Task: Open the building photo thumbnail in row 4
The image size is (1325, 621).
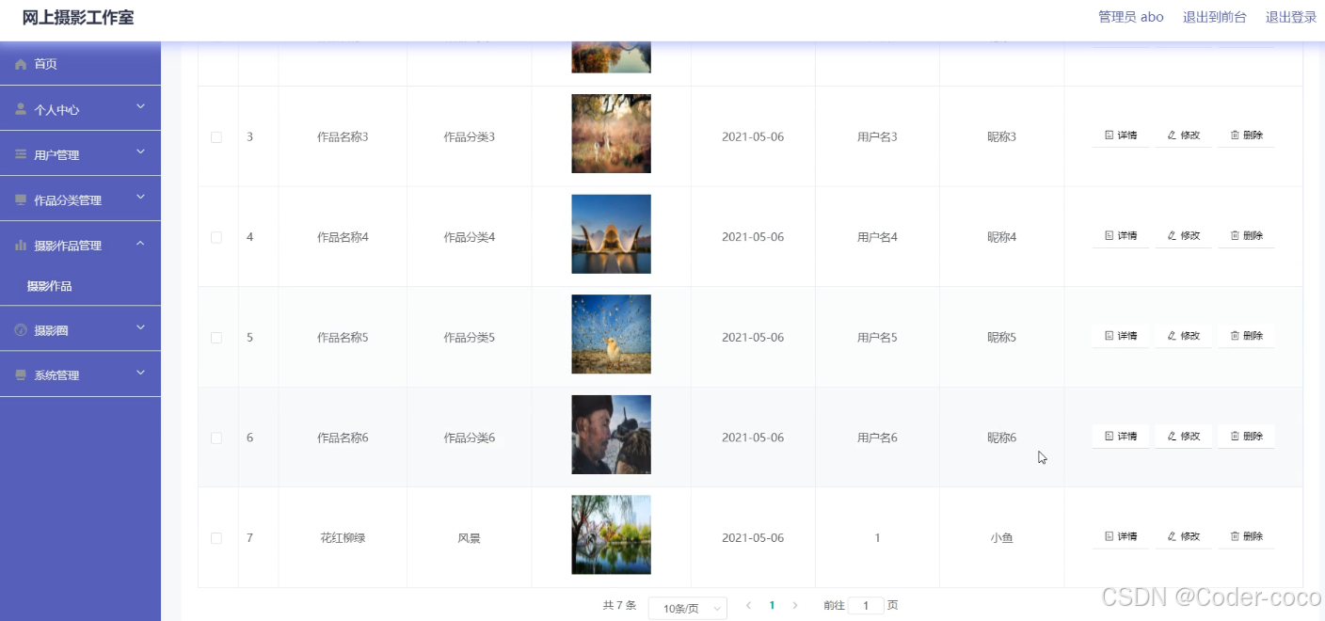Action: coord(611,234)
